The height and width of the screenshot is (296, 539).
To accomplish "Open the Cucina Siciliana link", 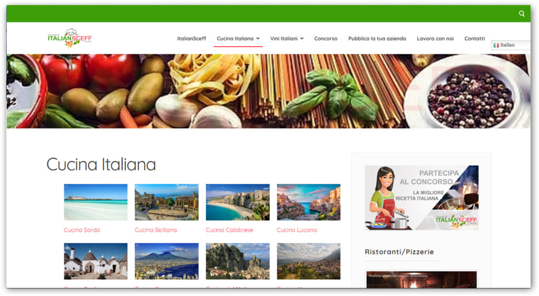I will pyautogui.click(x=156, y=230).
